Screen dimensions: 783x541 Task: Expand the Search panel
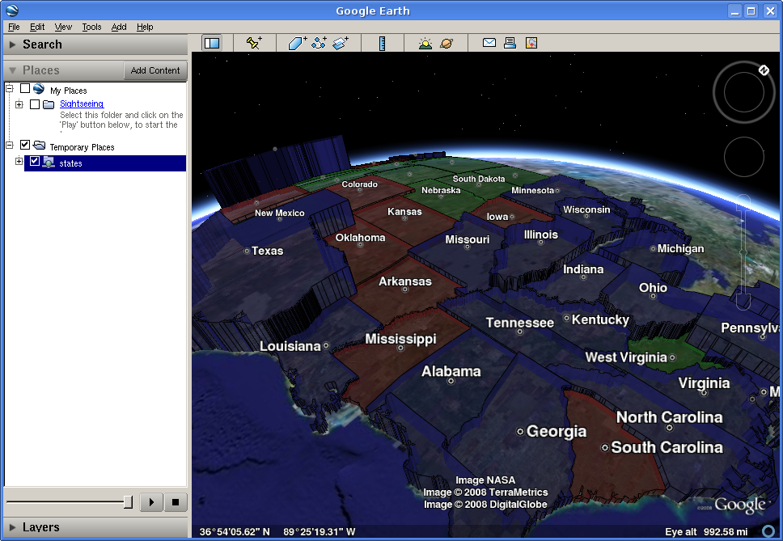pyautogui.click(x=42, y=44)
